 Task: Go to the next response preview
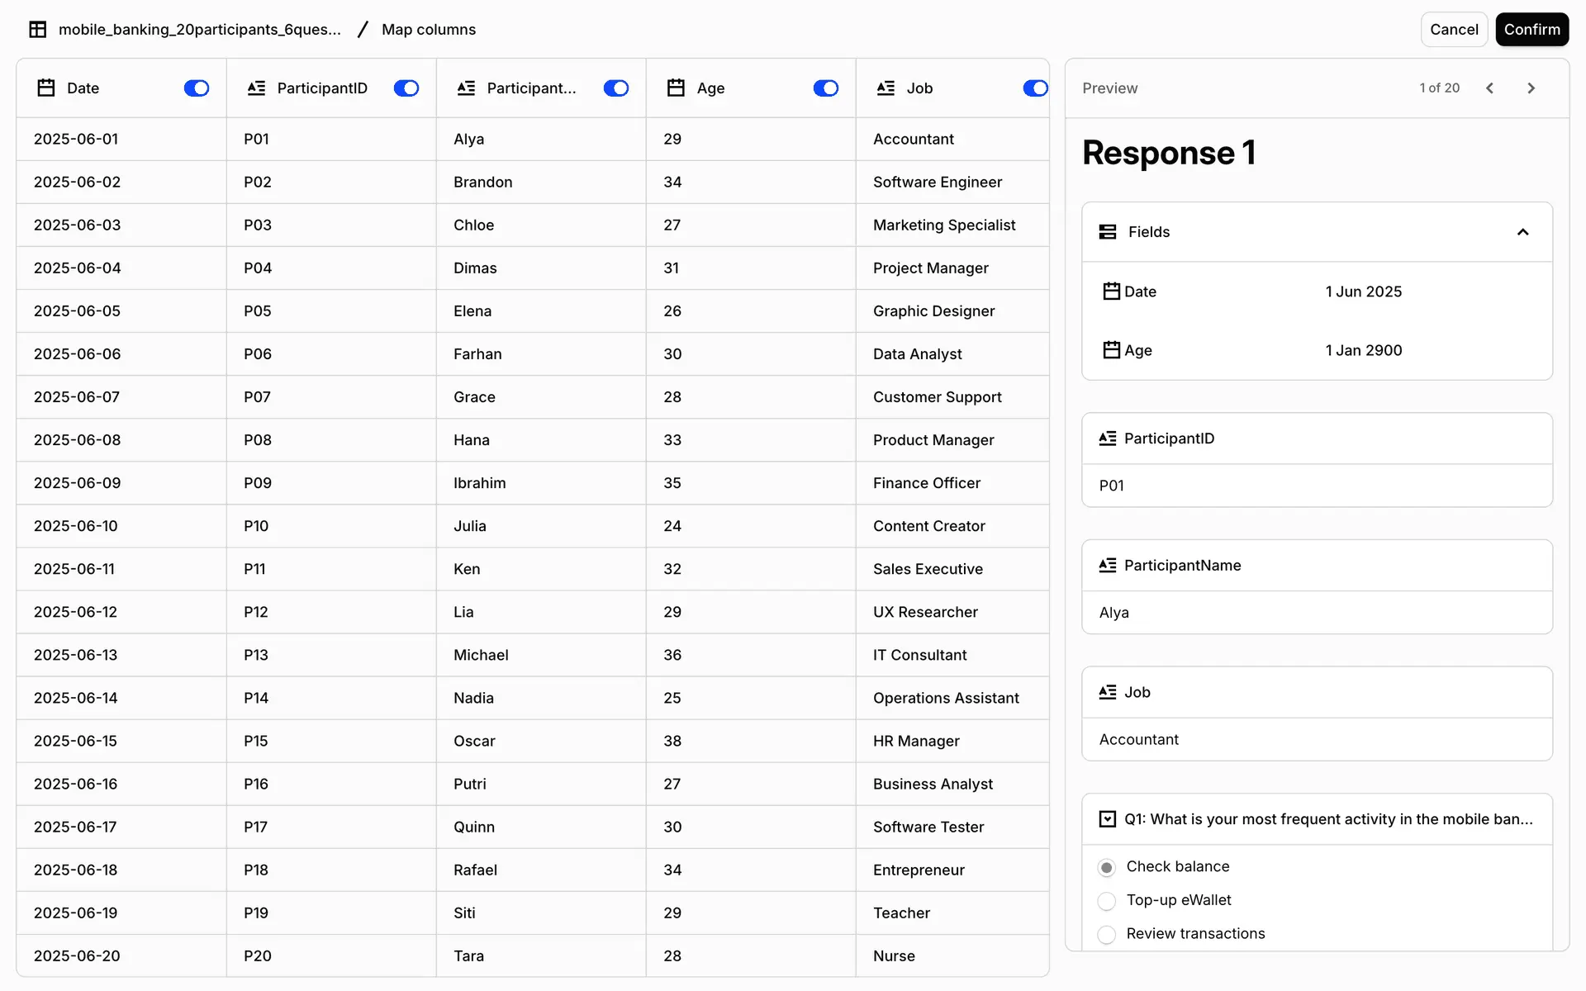click(1531, 88)
